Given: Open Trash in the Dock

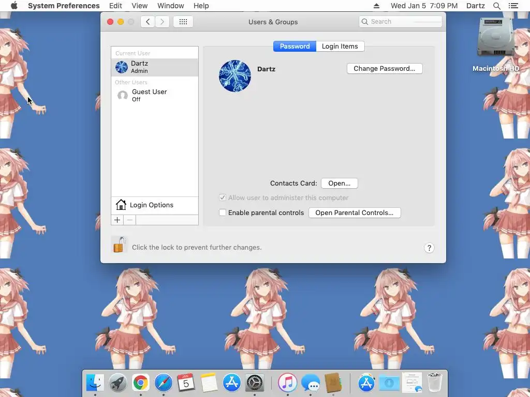Looking at the screenshot, I should click(x=435, y=383).
